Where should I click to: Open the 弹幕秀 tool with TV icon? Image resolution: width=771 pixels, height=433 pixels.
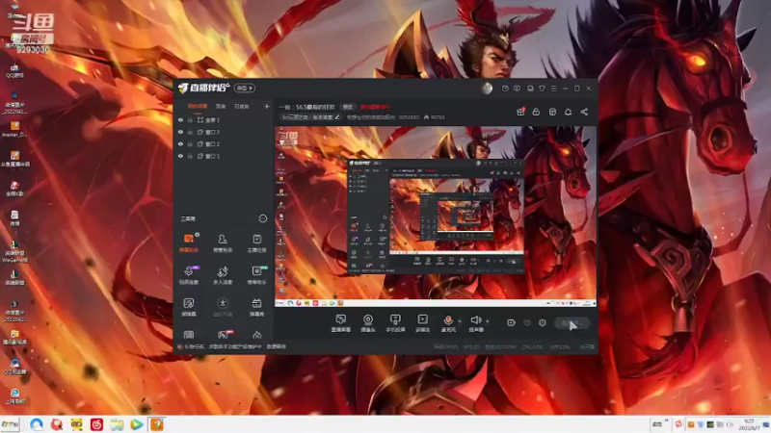[256, 307]
